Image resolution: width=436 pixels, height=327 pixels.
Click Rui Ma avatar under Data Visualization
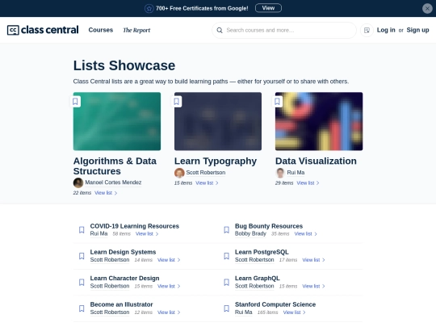[280, 173]
